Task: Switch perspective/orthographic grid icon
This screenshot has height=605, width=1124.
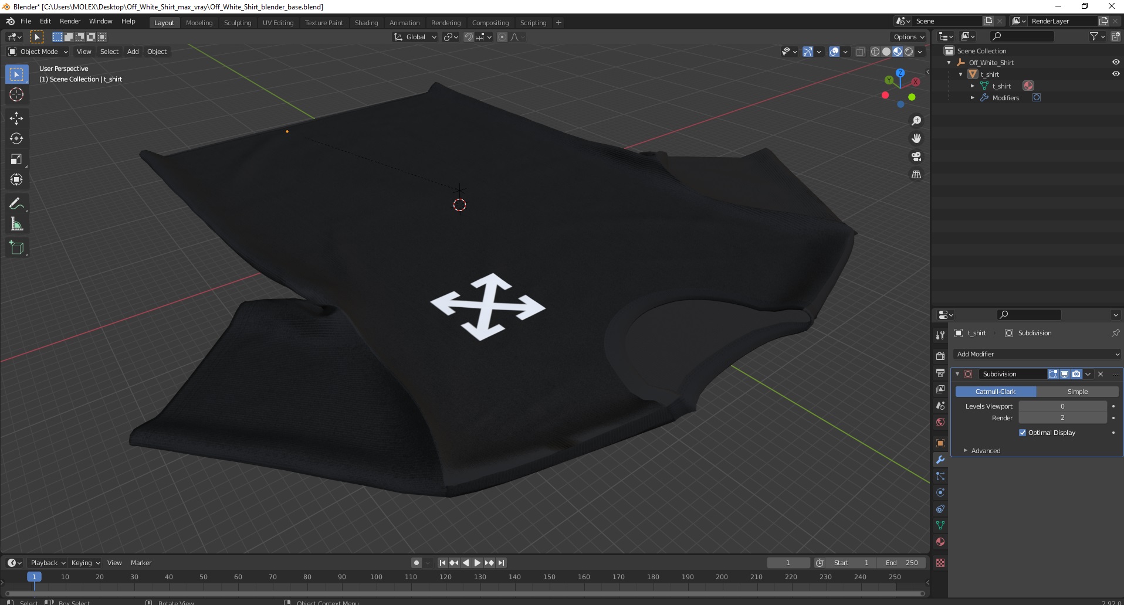Action: coord(916,175)
